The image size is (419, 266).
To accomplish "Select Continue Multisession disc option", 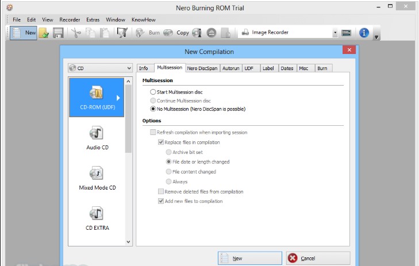I will click(x=180, y=101).
